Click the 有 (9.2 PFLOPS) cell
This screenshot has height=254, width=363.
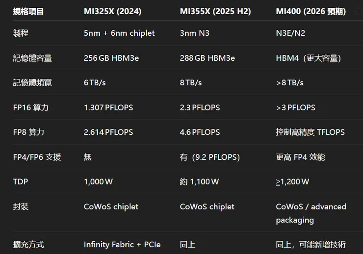[x=209, y=157]
